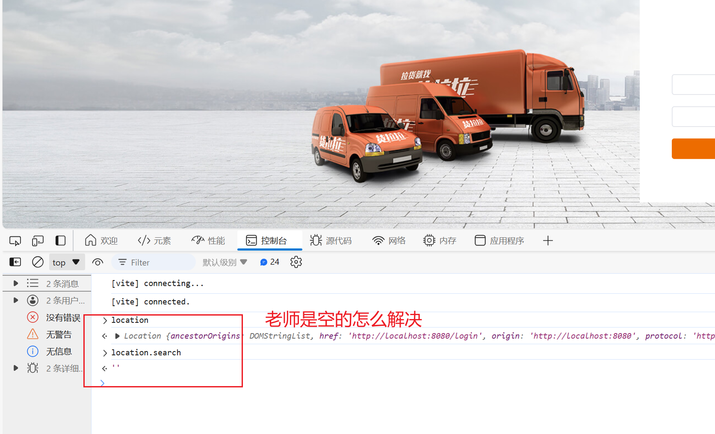Activate the inspect element picker icon
715x434 pixels.
coord(15,241)
